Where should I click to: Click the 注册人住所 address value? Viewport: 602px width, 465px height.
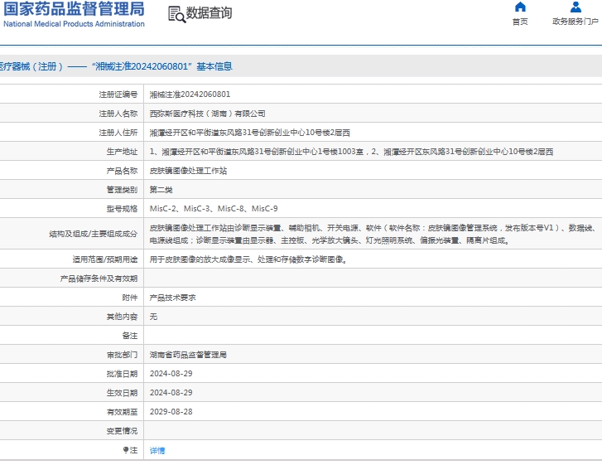[249, 133]
